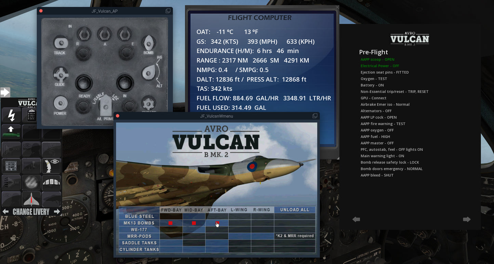Viewport: 494px width, 264px height.
Task: Select Battery - ON checklist item
Action: point(372,85)
